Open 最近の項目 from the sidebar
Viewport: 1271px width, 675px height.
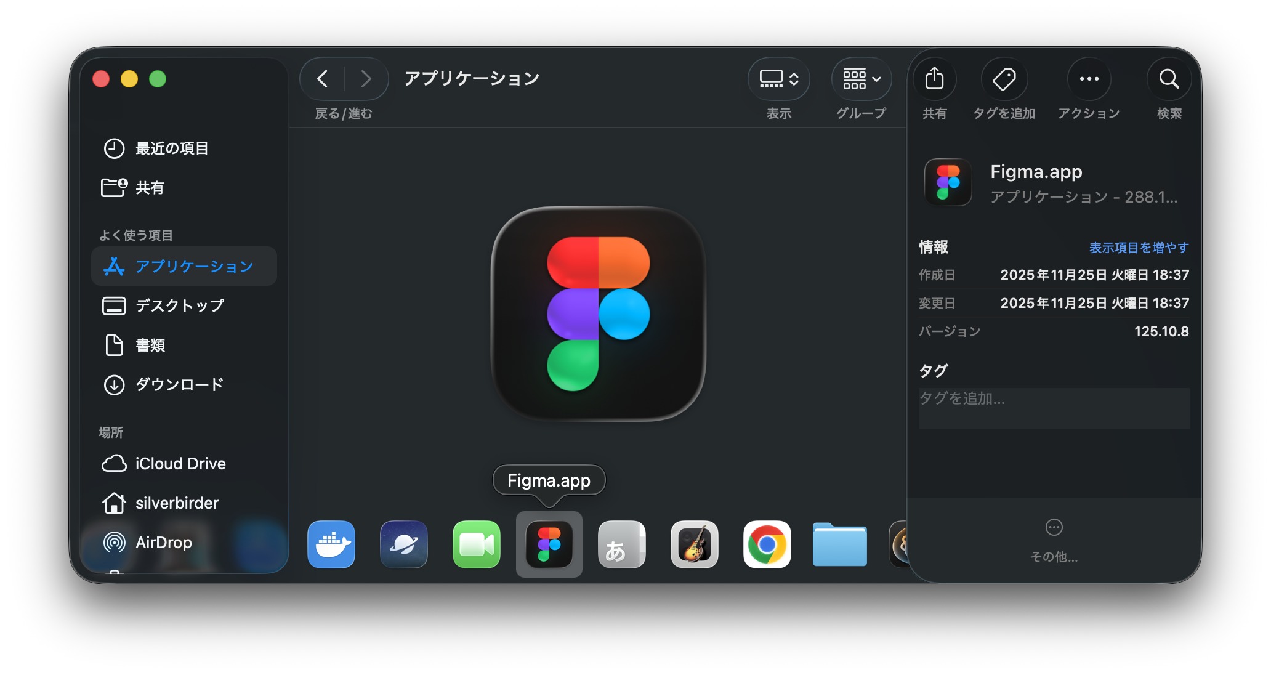click(171, 148)
